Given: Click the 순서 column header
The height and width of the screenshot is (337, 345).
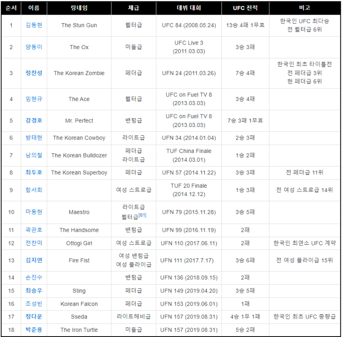Looking at the screenshot, I should pos(11,8).
